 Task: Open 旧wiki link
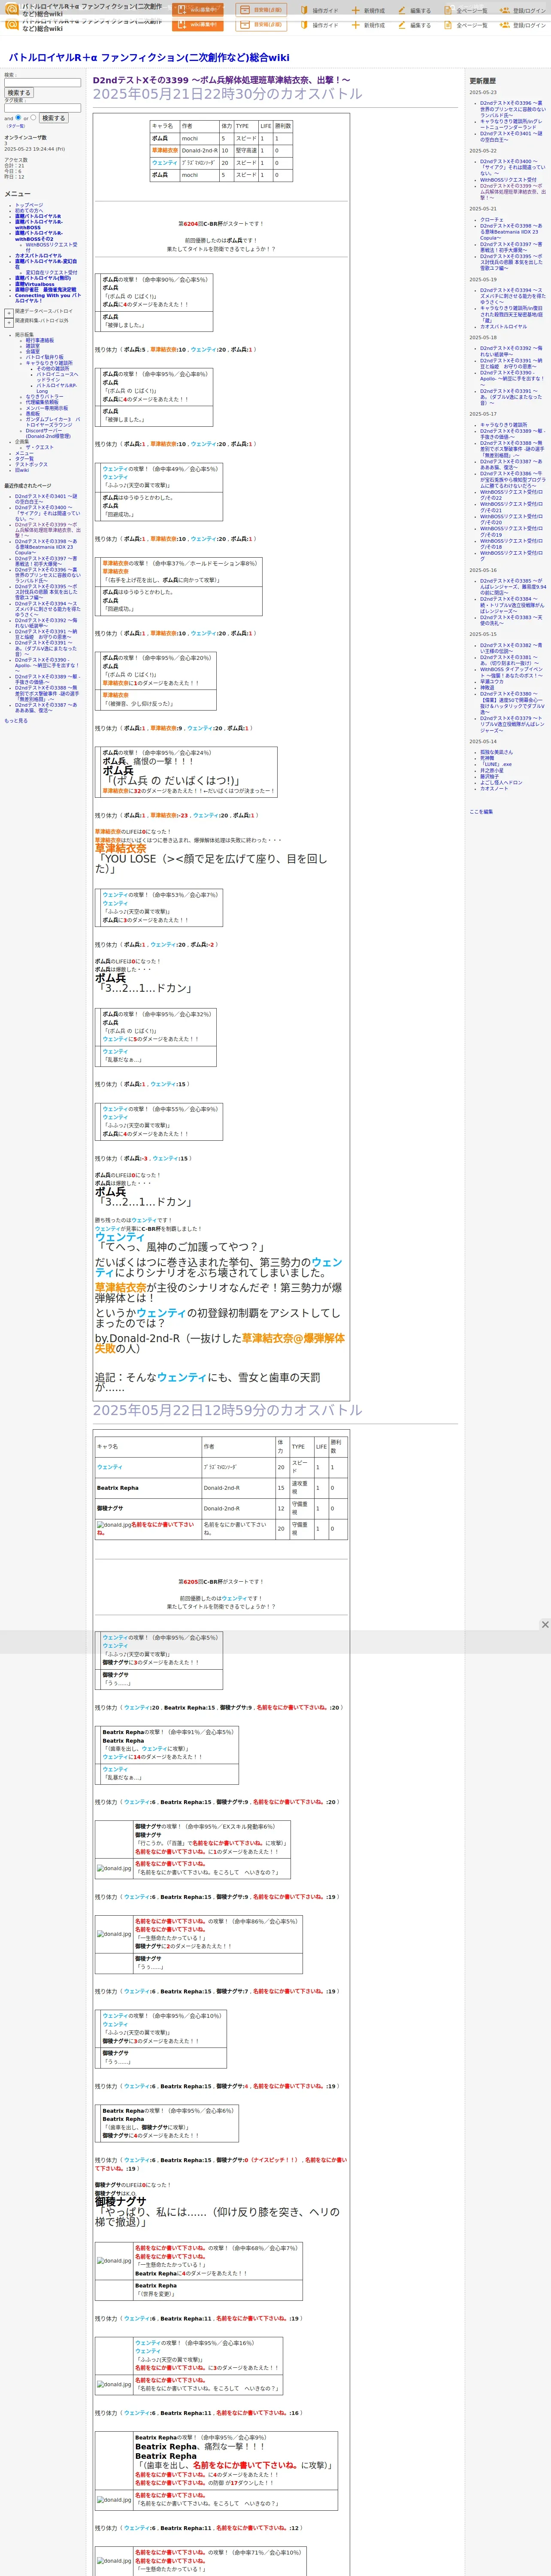tap(22, 470)
